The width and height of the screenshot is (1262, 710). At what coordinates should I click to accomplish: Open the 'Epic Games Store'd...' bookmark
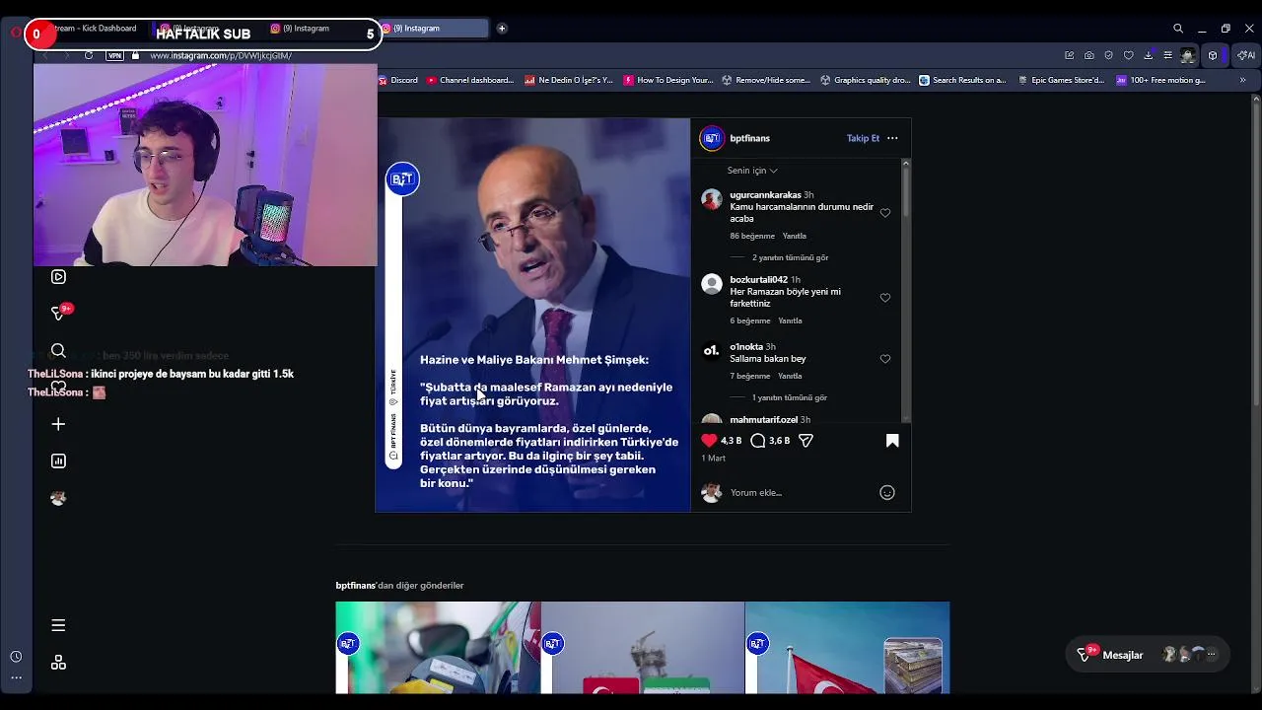click(1062, 80)
